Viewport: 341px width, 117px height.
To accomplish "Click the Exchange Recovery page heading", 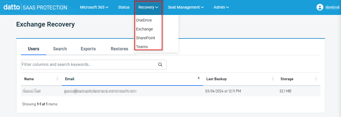I will click(x=45, y=24).
